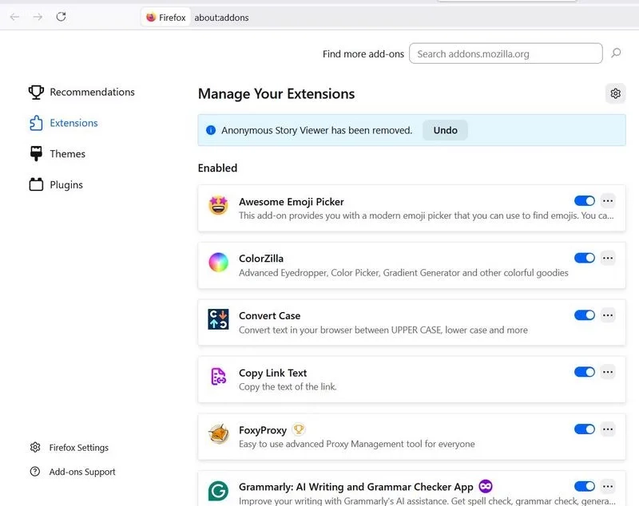The width and height of the screenshot is (639, 506).
Task: Reload the about:addons page
Action: click(x=62, y=17)
